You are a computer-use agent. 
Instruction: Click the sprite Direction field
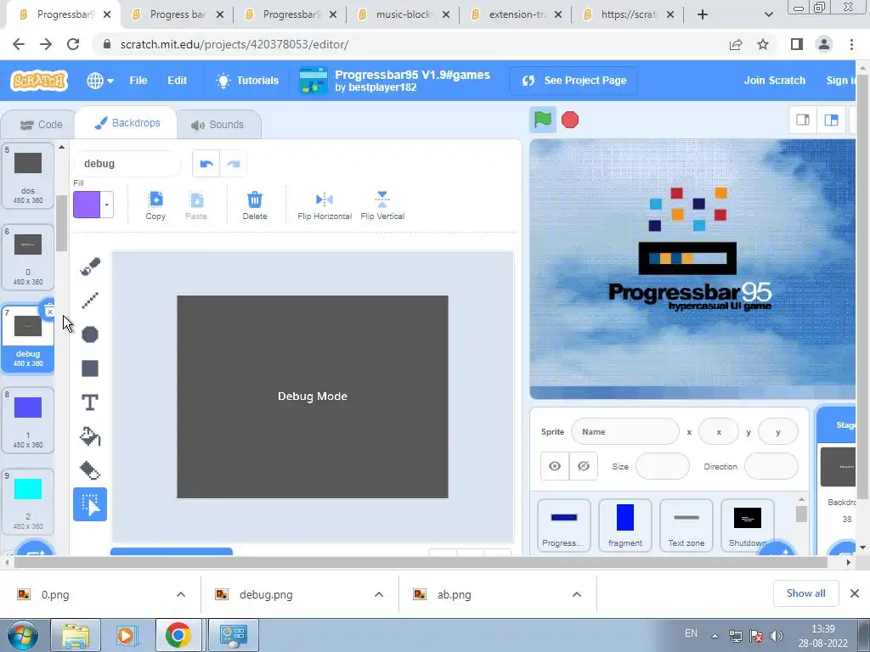(771, 466)
